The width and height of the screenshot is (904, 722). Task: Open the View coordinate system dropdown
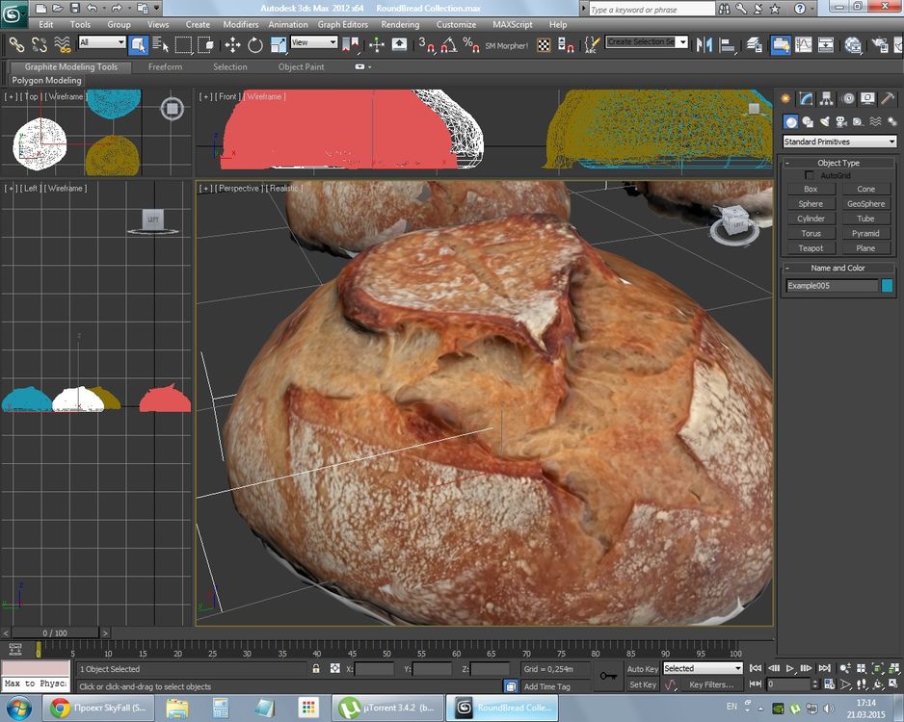[x=313, y=42]
